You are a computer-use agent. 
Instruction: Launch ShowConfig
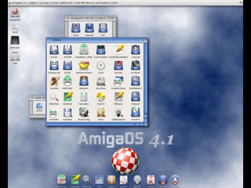(84, 112)
